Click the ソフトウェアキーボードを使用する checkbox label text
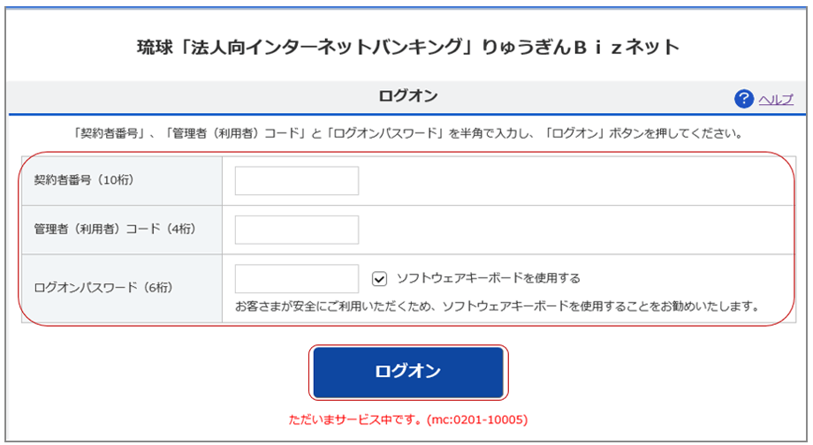 pos(488,278)
